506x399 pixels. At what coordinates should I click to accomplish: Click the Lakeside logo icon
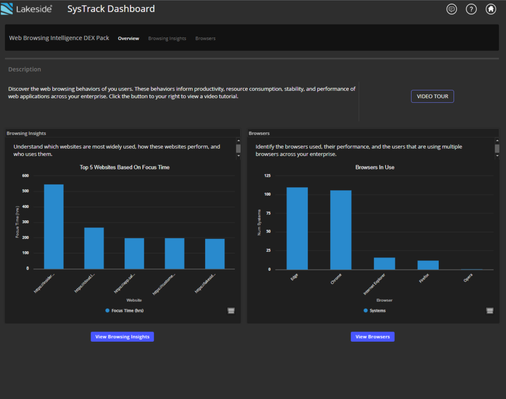click(7, 9)
